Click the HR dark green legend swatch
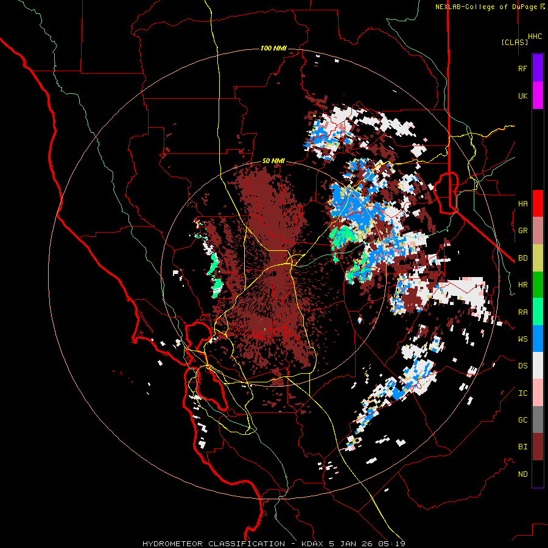 pyautogui.click(x=538, y=284)
